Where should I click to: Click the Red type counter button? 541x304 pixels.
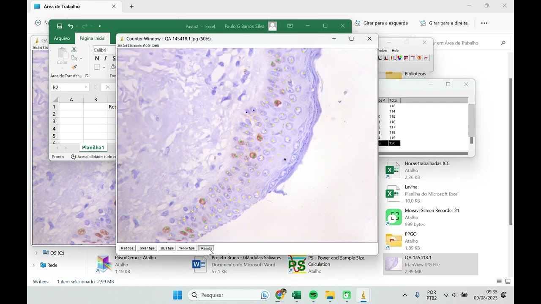127,248
